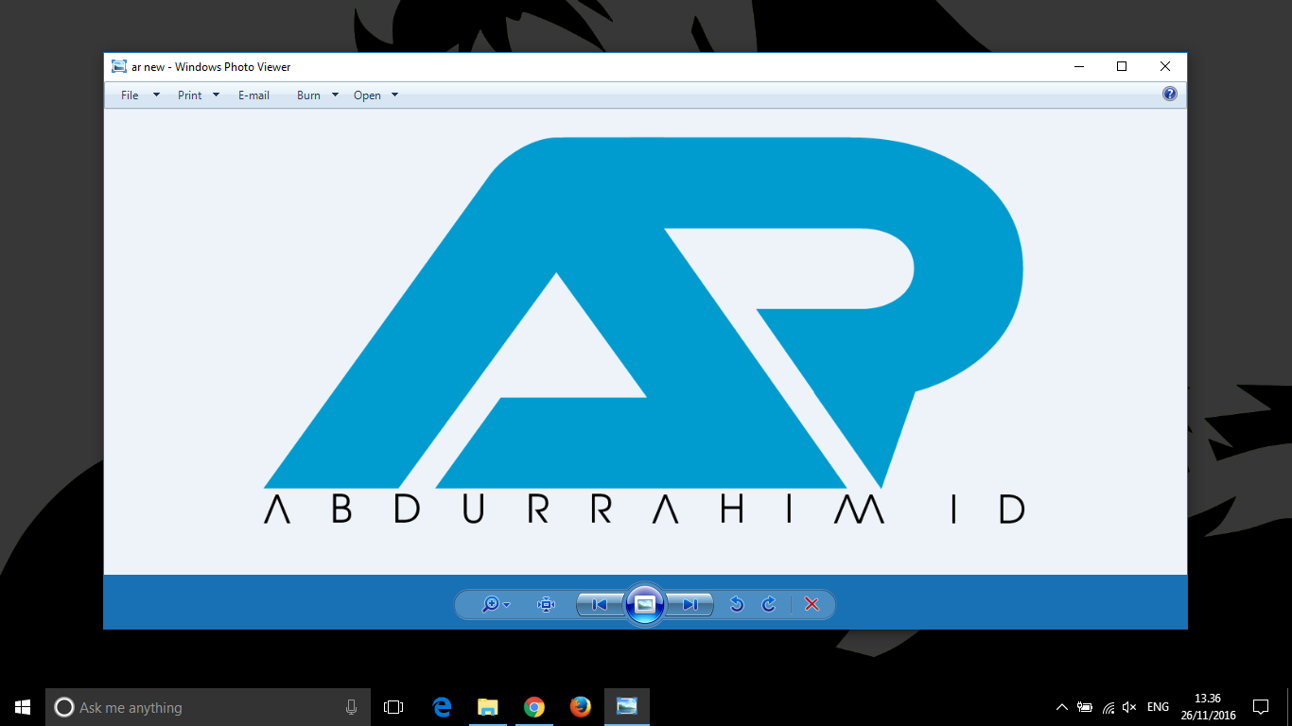The width and height of the screenshot is (1292, 726).
Task: Delete the current image
Action: (x=811, y=604)
